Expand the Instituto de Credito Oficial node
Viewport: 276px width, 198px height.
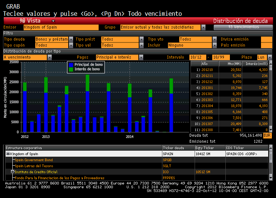click(12, 172)
